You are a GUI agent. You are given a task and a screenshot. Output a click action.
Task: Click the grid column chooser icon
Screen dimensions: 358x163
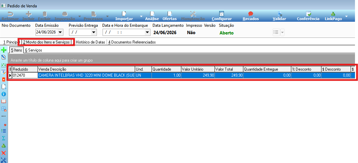(10, 69)
